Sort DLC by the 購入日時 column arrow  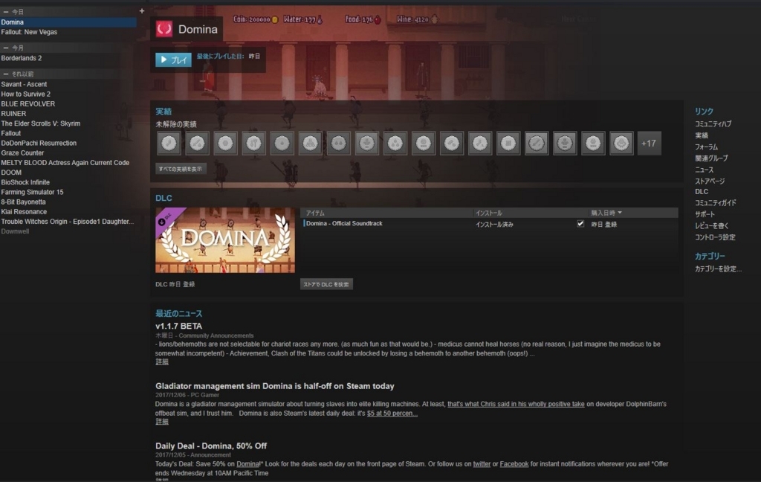pos(620,213)
